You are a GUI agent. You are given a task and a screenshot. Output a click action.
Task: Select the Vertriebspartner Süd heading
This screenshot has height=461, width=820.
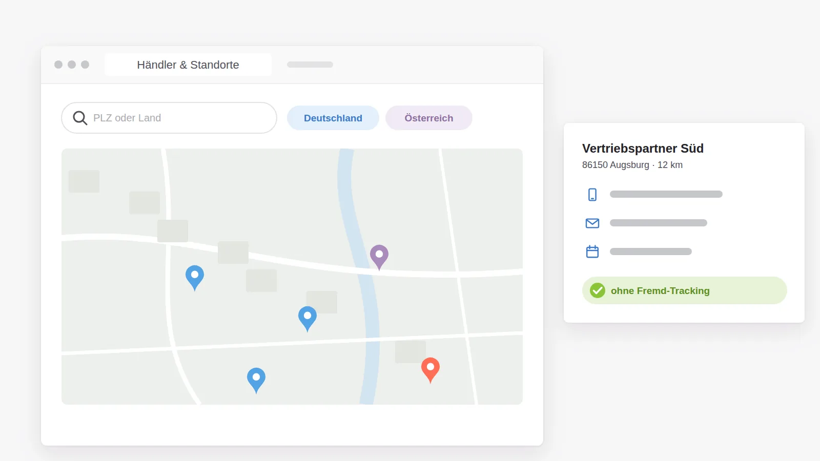[643, 149]
